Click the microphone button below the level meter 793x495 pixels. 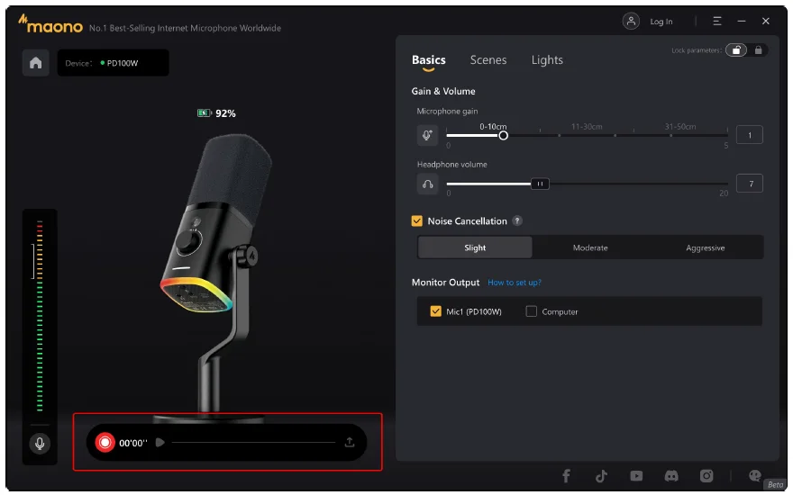39,443
